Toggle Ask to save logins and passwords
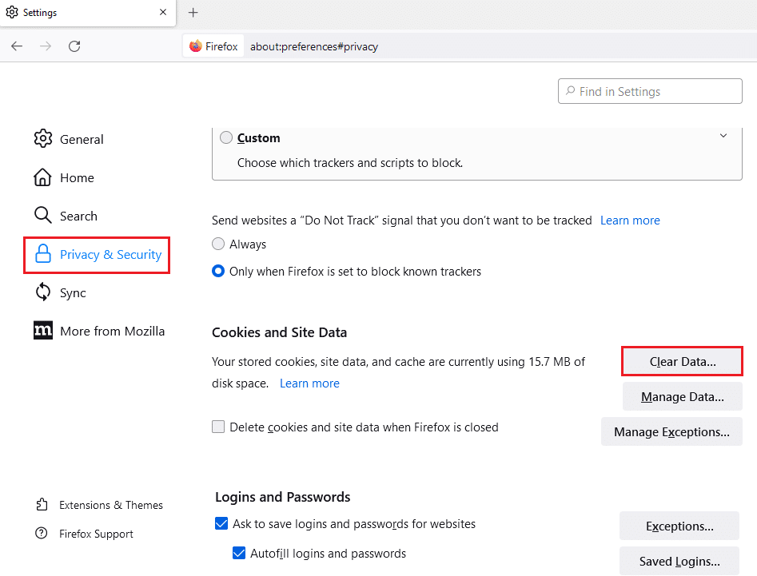The width and height of the screenshot is (757, 576). [221, 523]
